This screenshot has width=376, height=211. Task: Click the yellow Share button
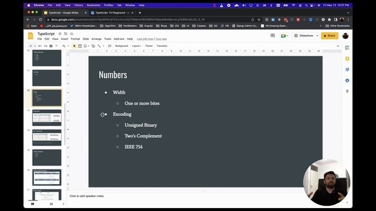[x=330, y=36]
